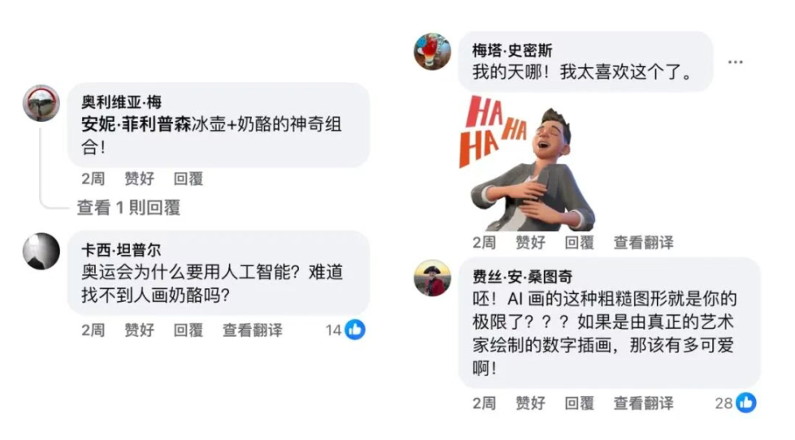Open 卡西·坦普尔's profile avatar

(x=41, y=251)
